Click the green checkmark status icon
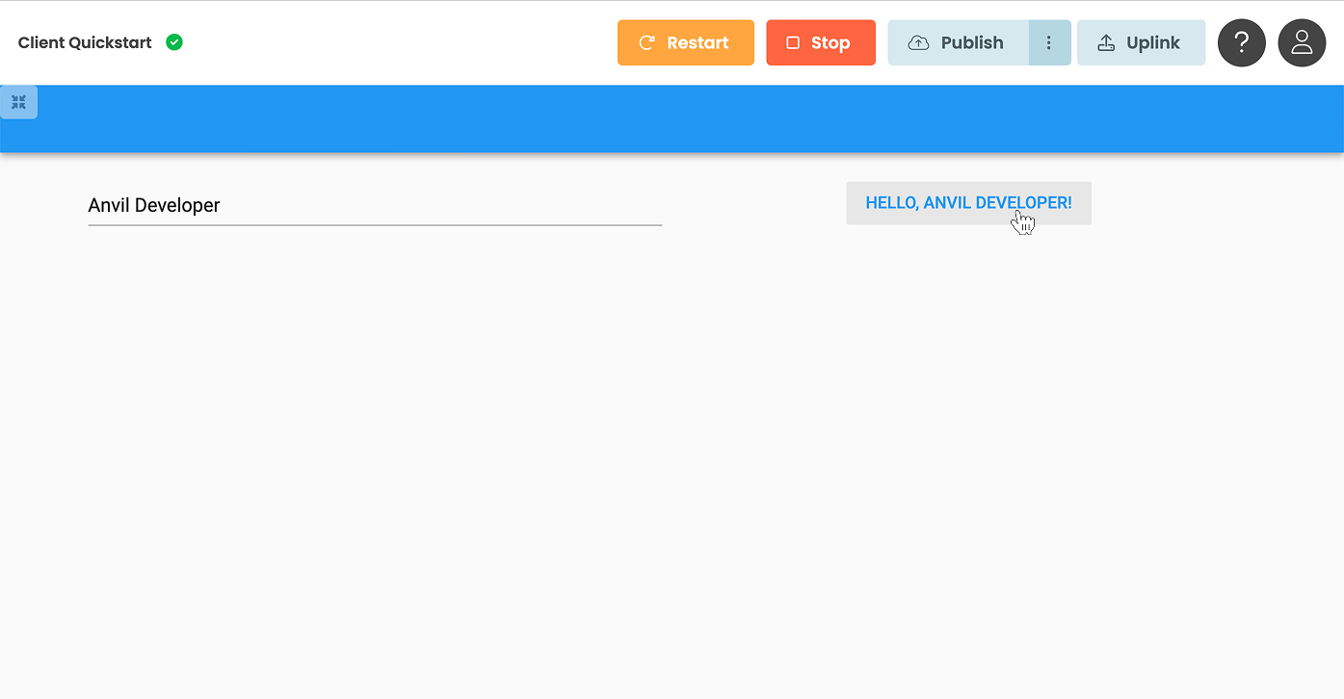Image resolution: width=1344 pixels, height=699 pixels. pos(174,42)
